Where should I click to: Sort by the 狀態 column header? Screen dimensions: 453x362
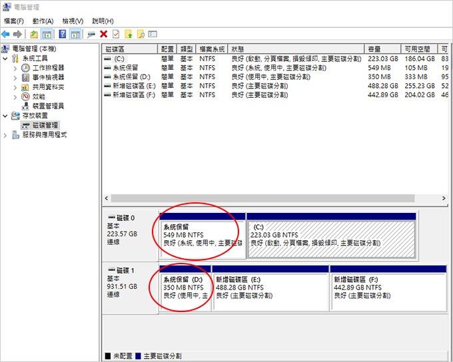[296, 49]
